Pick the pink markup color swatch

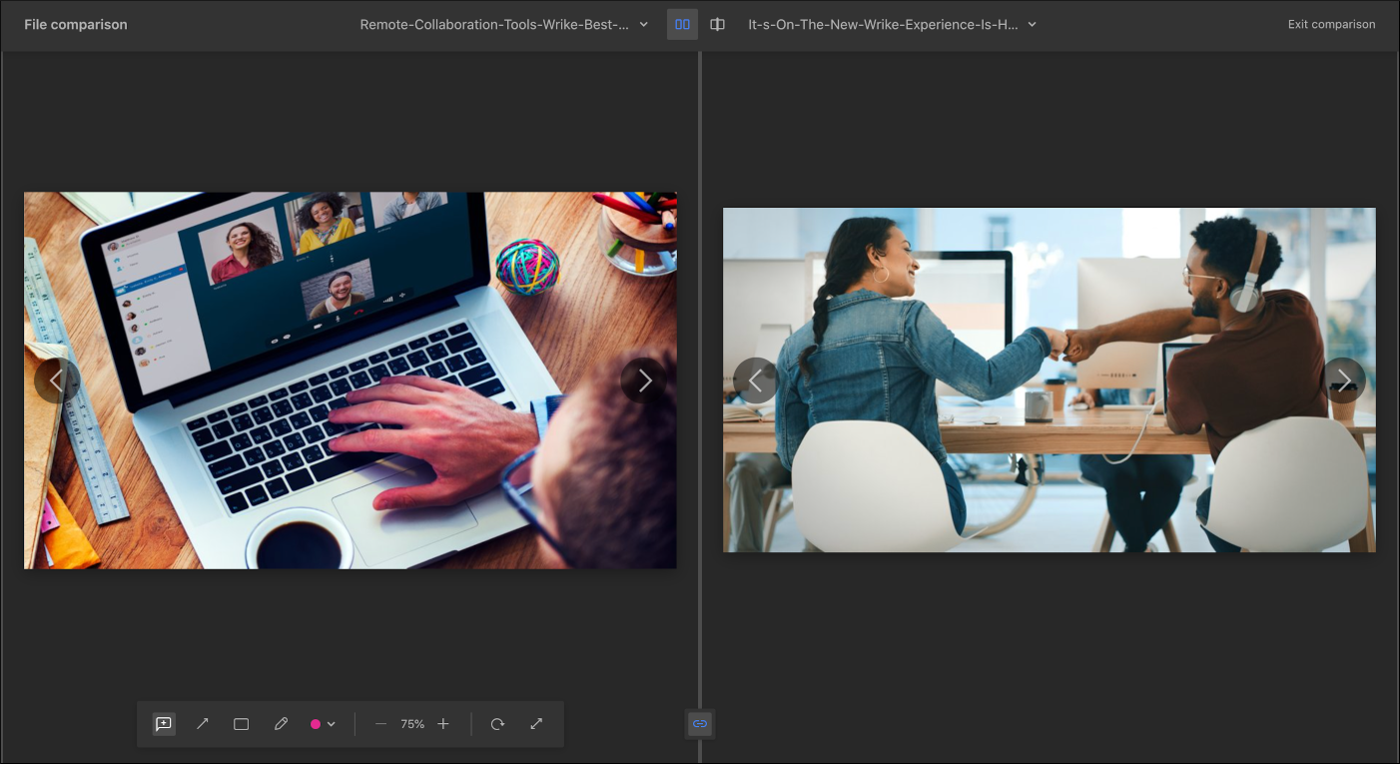click(316, 724)
